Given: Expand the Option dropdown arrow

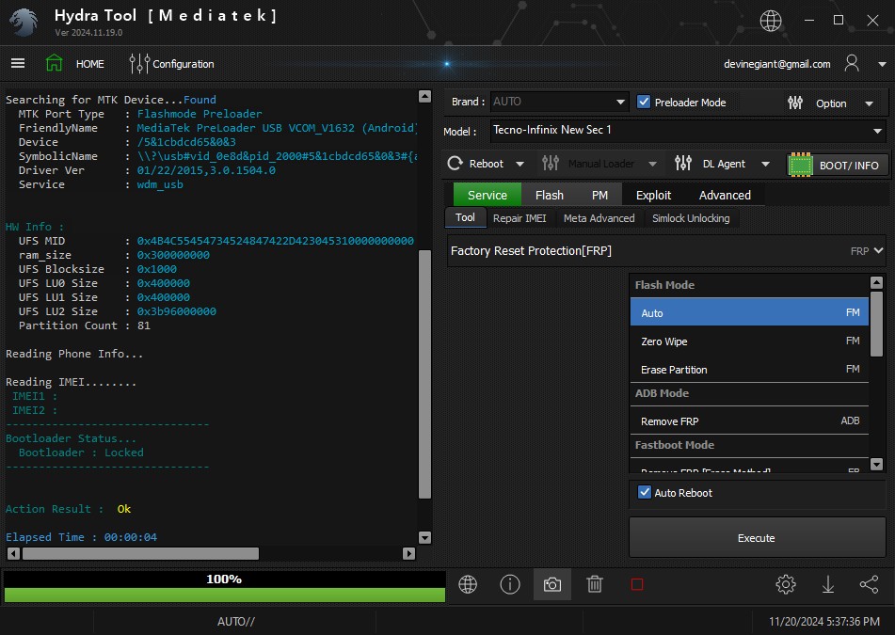Looking at the screenshot, I should 870,103.
